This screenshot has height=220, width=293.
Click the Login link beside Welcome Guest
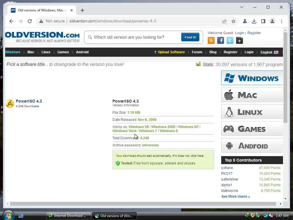pyautogui.click(x=239, y=33)
